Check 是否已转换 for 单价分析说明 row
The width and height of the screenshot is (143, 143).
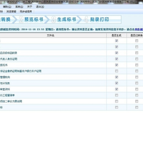click(x=137, y=101)
